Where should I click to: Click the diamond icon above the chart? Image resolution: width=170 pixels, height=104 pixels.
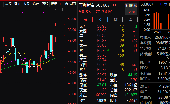coord(56,9)
